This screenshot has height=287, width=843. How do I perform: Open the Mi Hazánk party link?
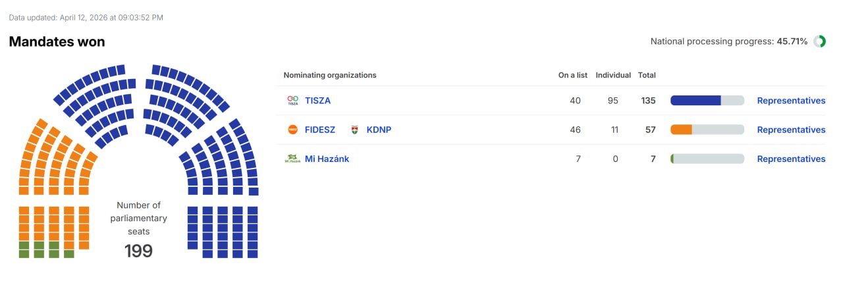tap(327, 159)
